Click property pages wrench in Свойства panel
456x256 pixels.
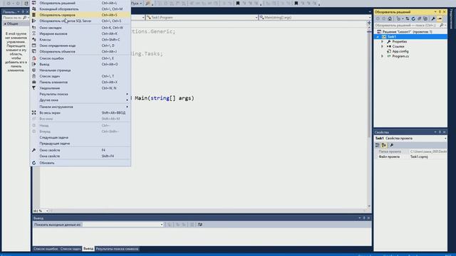[391, 145]
